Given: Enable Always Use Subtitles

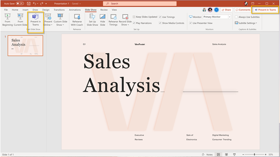Looking at the screenshot, I should click(236, 17).
